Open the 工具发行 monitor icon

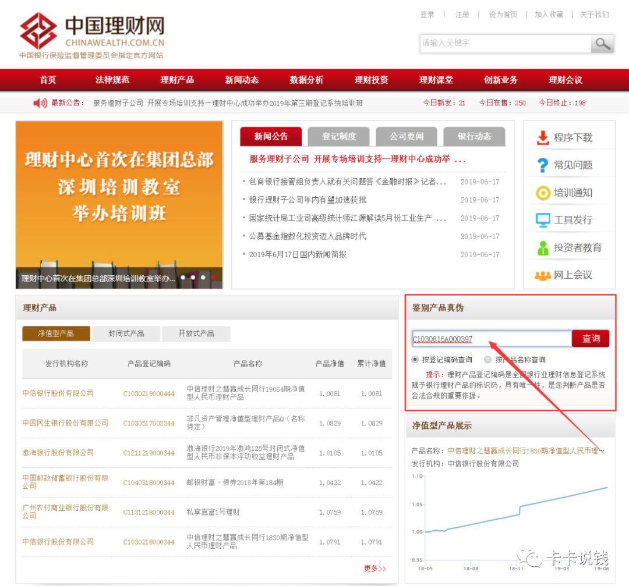[x=542, y=220]
